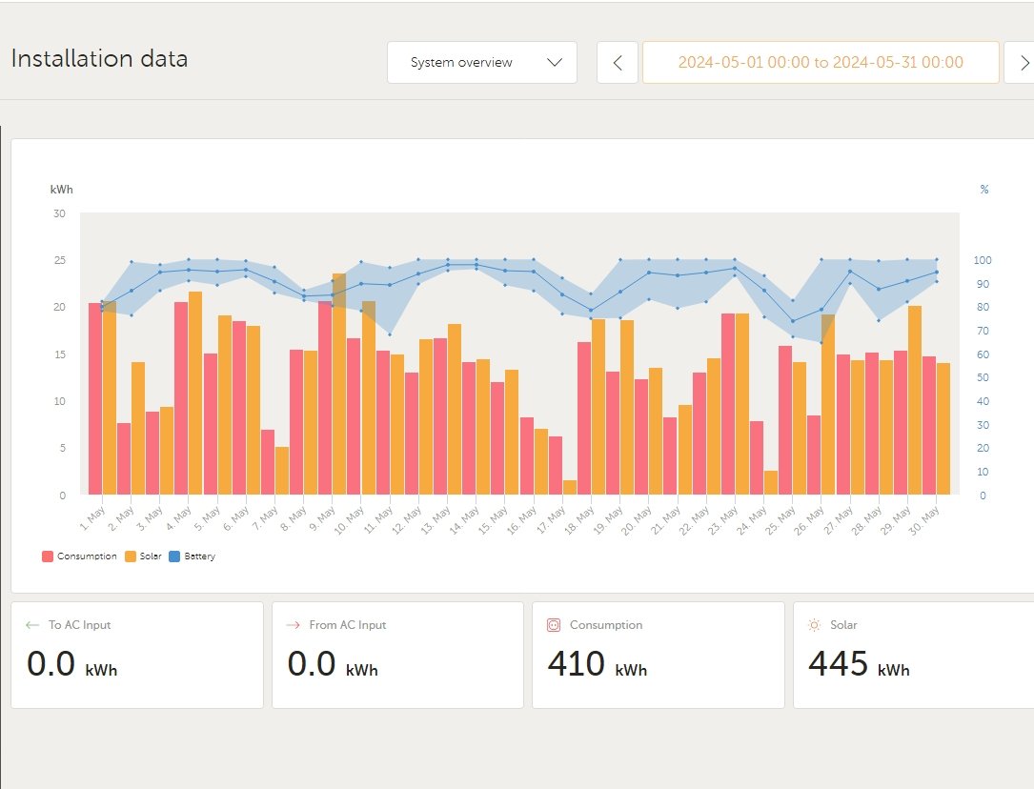This screenshot has width=1034, height=789.
Task: Click the red Consumption bar for 1 May
Action: click(x=95, y=400)
